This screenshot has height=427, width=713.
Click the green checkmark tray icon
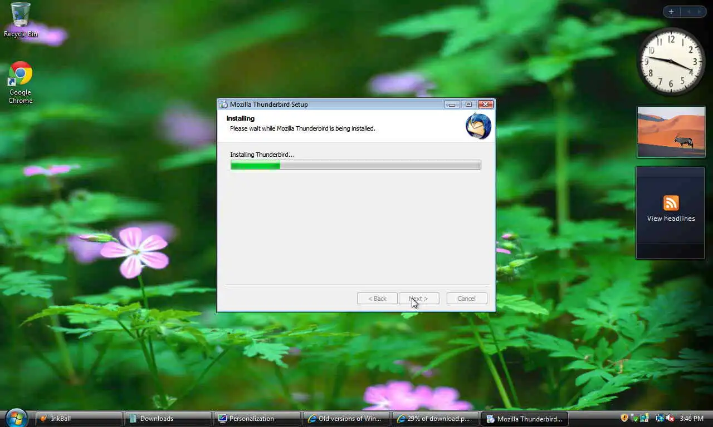(634, 418)
